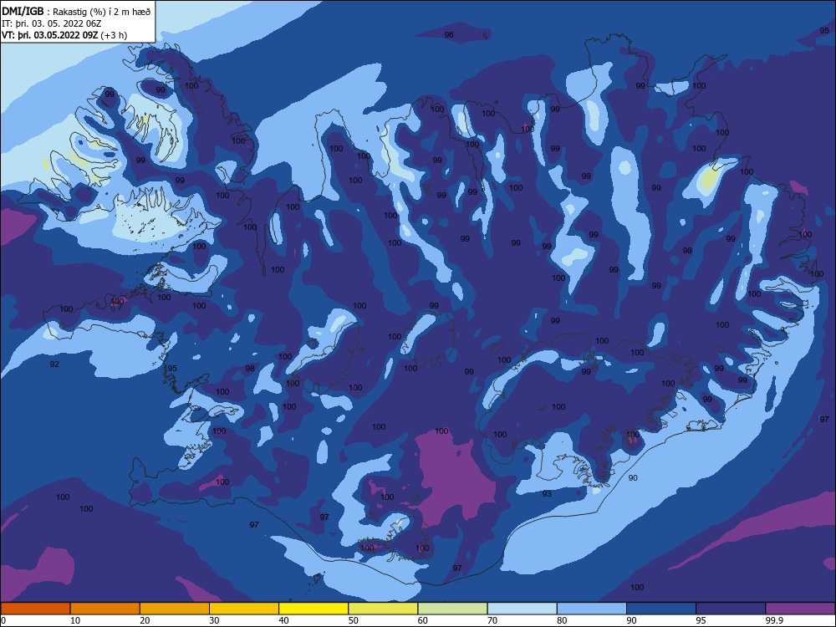Click the 'IT: þri. 03. 05. 2022 06Z' line
The image size is (836, 627).
51,23
